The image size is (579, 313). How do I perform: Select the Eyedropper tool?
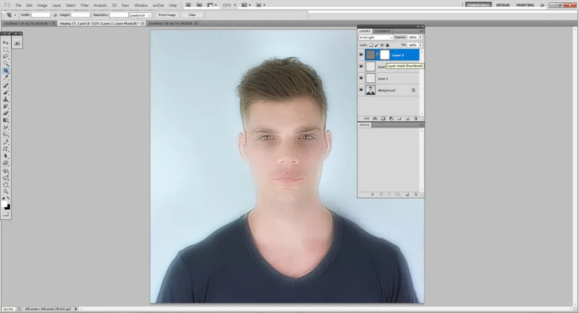click(x=6, y=77)
